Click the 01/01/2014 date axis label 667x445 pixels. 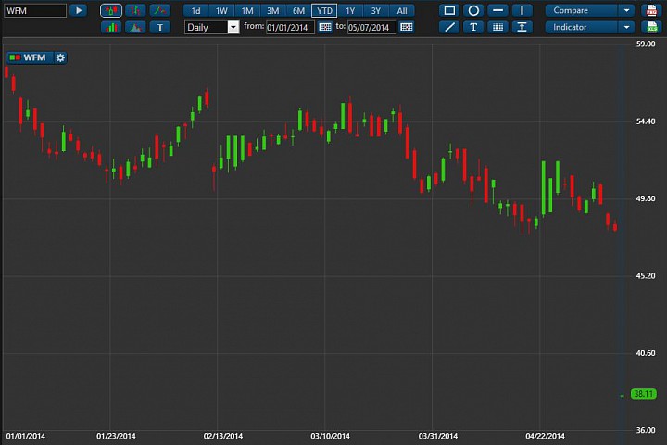26,436
